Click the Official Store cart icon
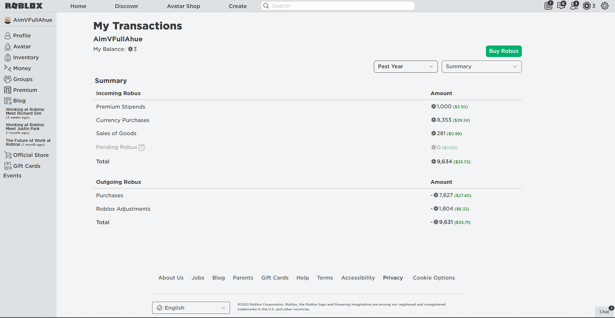The height and width of the screenshot is (318, 615). pos(8,155)
